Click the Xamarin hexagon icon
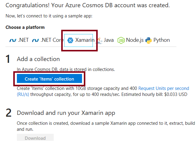This screenshot has height=141, width=196. (70, 40)
